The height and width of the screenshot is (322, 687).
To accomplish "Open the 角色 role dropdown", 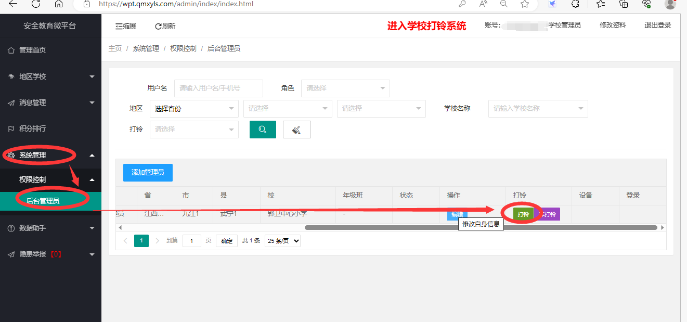I will 345,88.
